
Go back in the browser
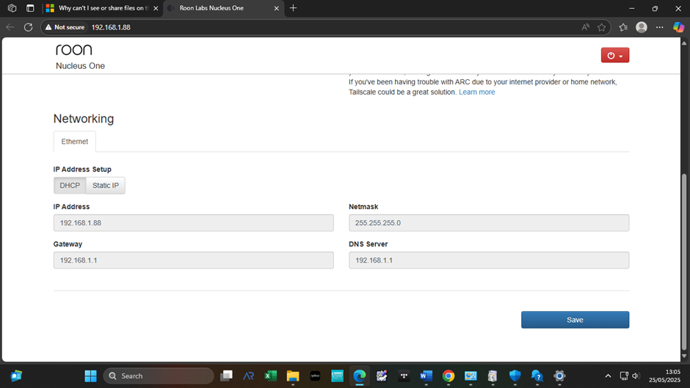[x=10, y=27]
